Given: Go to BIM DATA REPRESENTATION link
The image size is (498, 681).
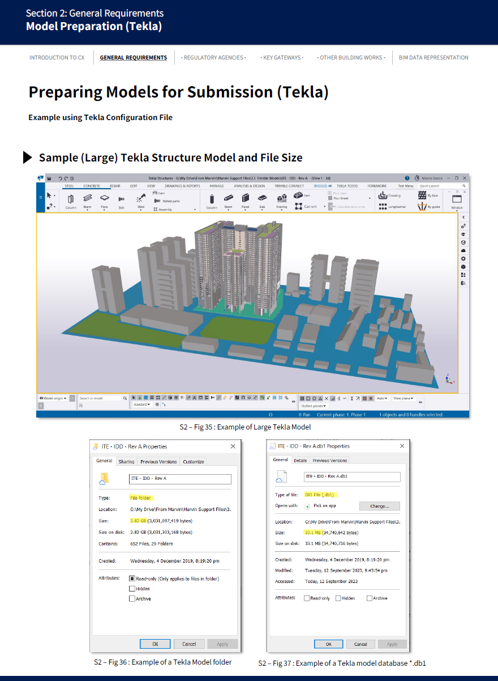Looking at the screenshot, I should tap(433, 57).
